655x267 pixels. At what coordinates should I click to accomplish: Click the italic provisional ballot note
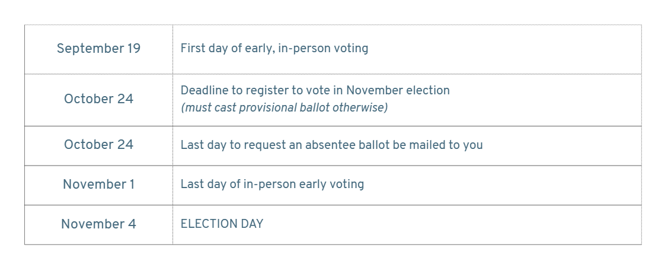click(x=284, y=108)
